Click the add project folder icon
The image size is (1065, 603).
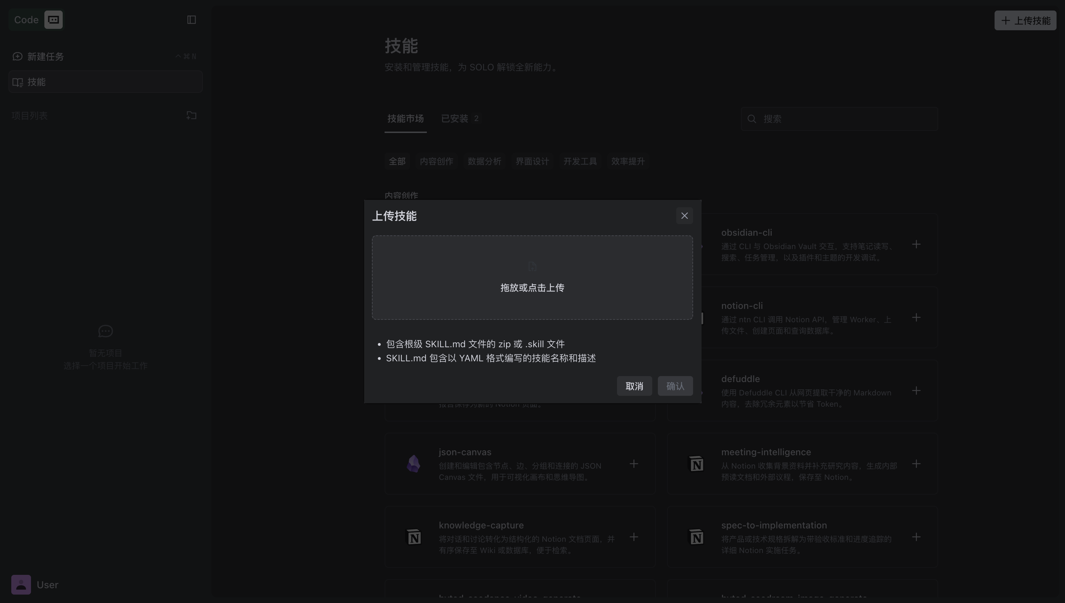click(x=192, y=115)
